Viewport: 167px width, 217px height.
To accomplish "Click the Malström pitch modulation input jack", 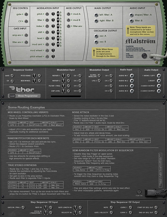I will (47, 14).
